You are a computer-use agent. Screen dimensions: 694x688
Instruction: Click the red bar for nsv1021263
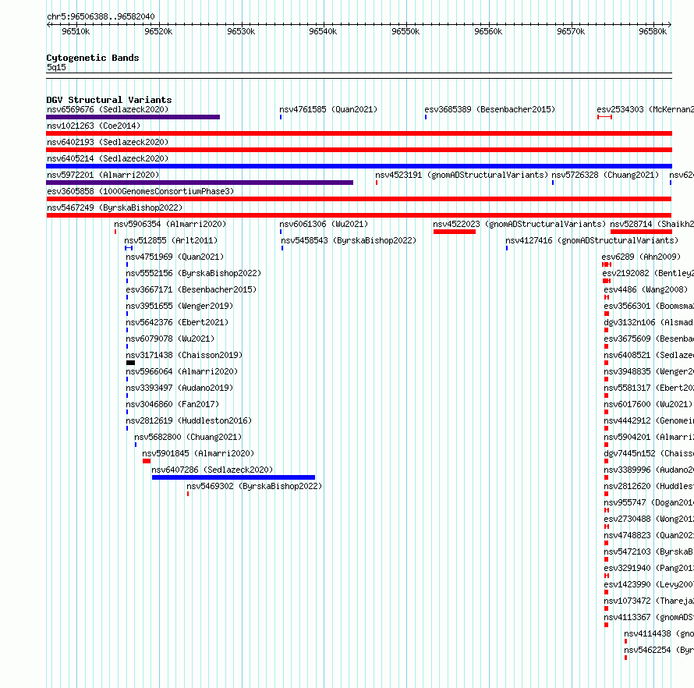(x=359, y=133)
